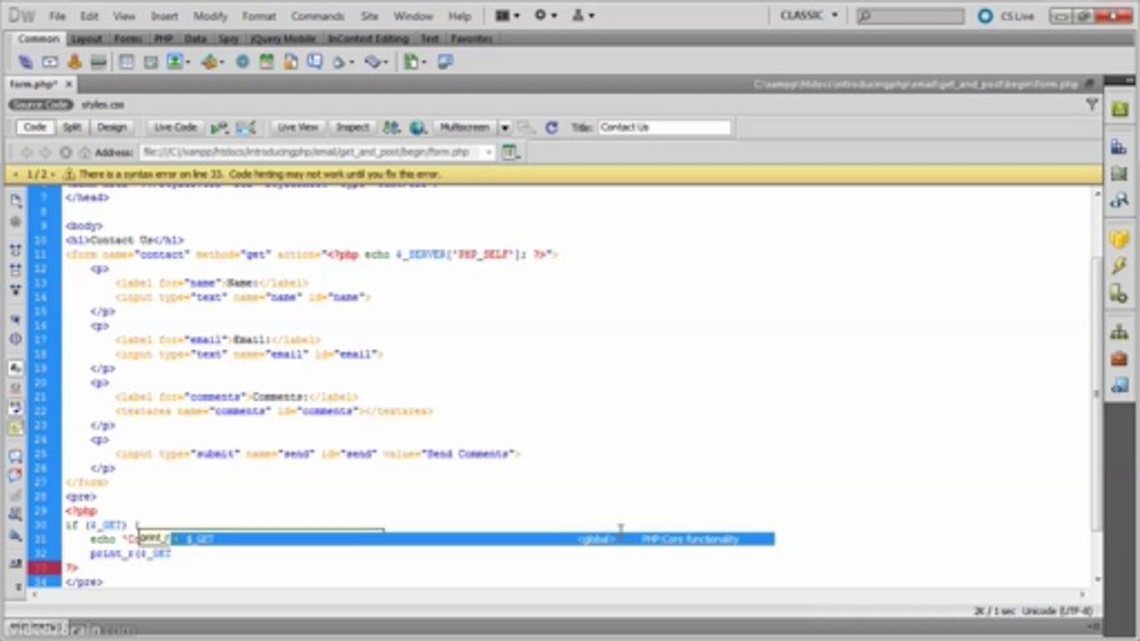Open the Site dropdown in application bar
Viewport: 1140px width, 641px height.
tap(583, 16)
